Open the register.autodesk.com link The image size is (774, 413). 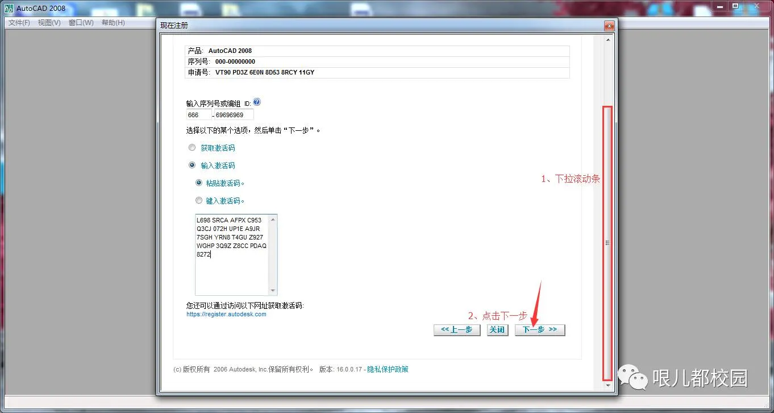pos(226,314)
